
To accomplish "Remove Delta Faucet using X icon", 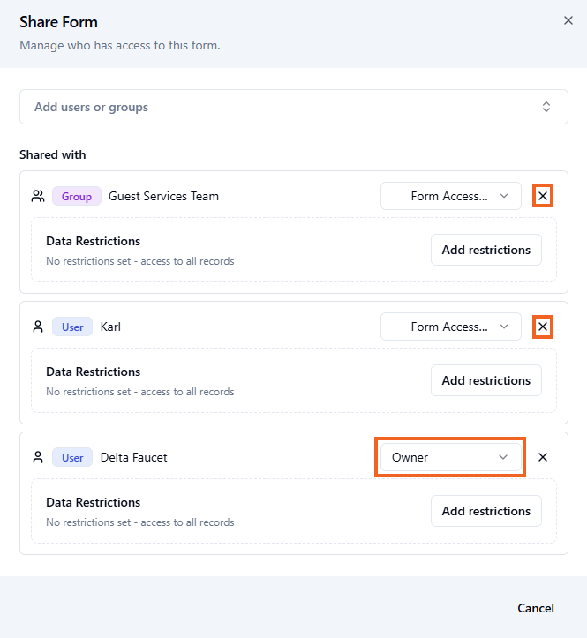I will (x=543, y=457).
